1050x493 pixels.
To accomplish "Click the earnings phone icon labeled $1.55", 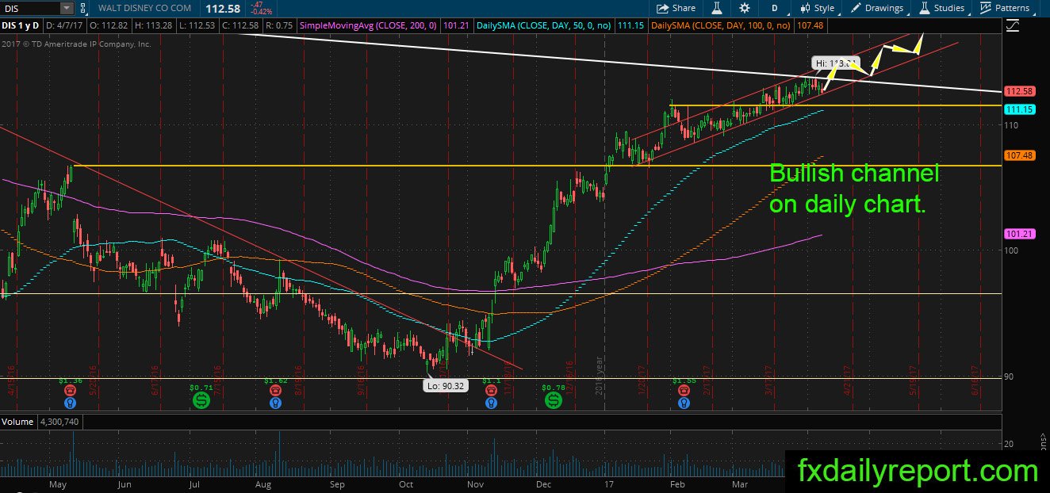I will [684, 390].
